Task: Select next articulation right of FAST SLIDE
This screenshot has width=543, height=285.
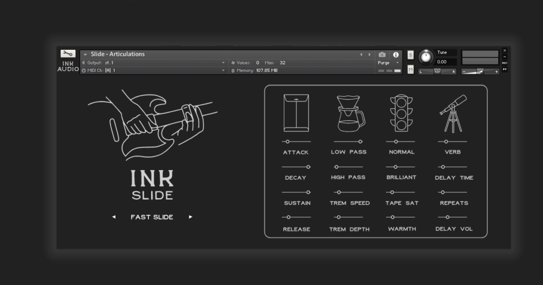Action: (x=190, y=217)
